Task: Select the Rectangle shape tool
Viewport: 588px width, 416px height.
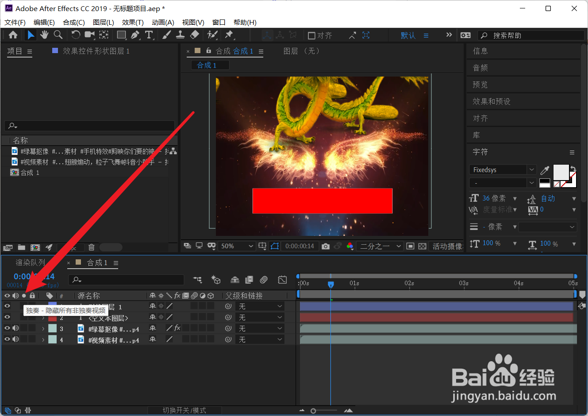Action: pos(121,35)
